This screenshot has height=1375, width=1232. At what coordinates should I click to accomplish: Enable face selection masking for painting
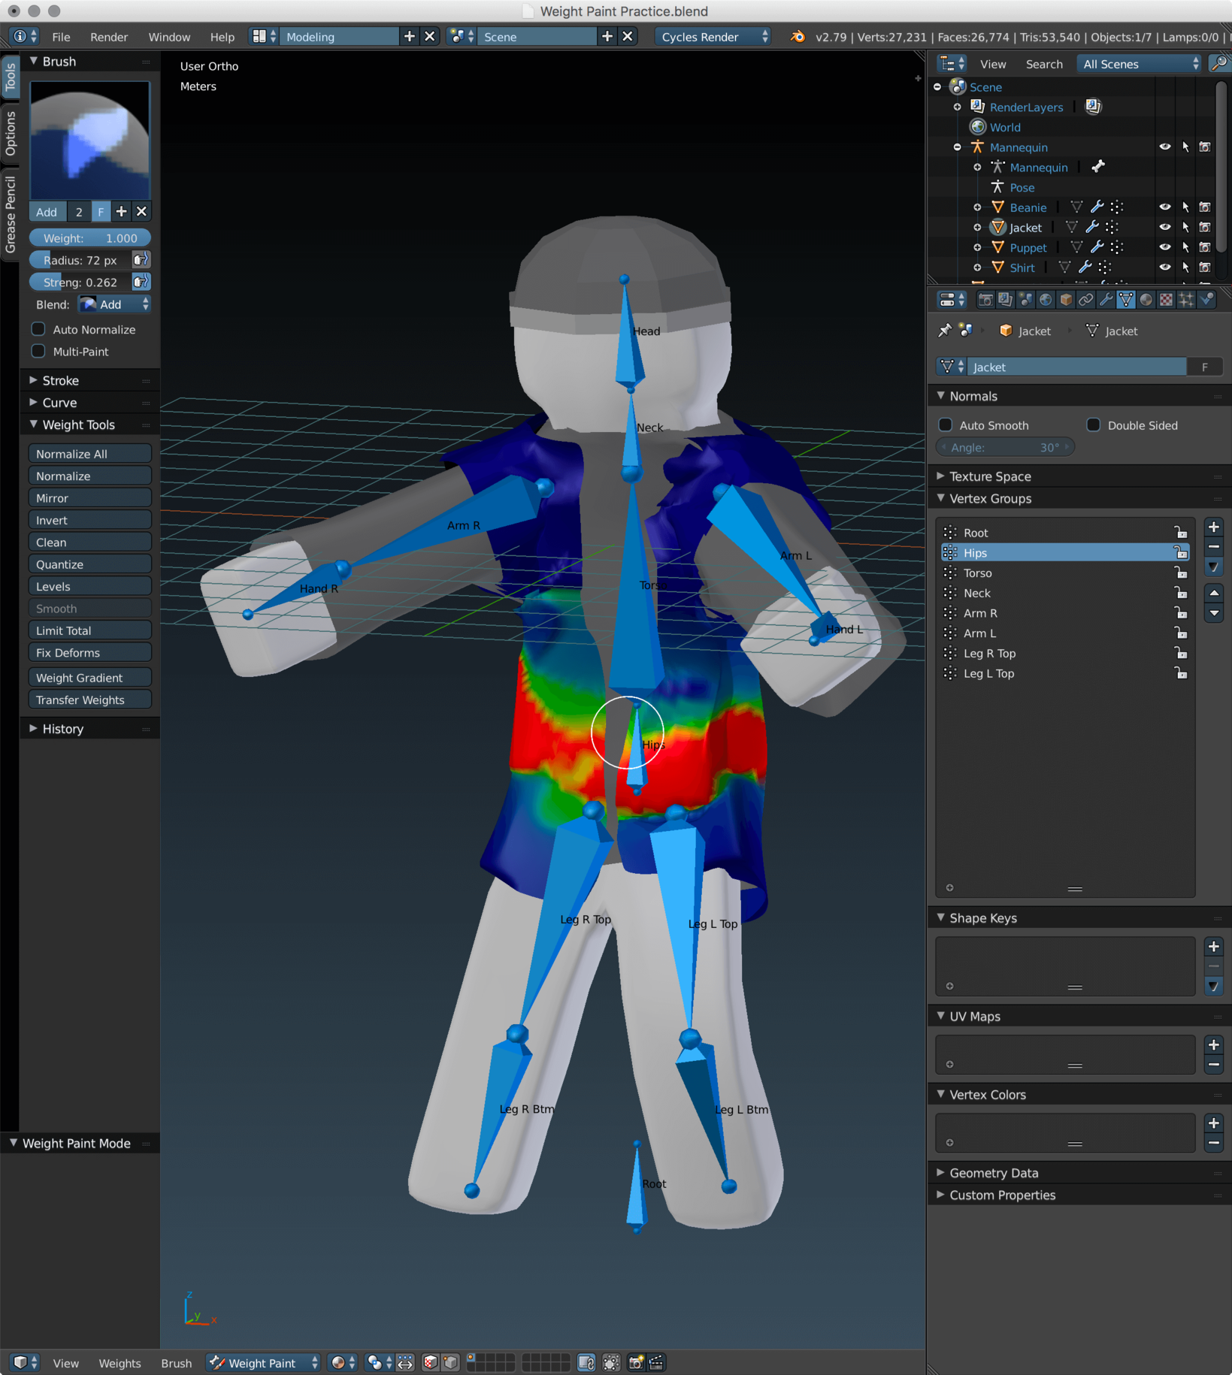(x=430, y=1362)
